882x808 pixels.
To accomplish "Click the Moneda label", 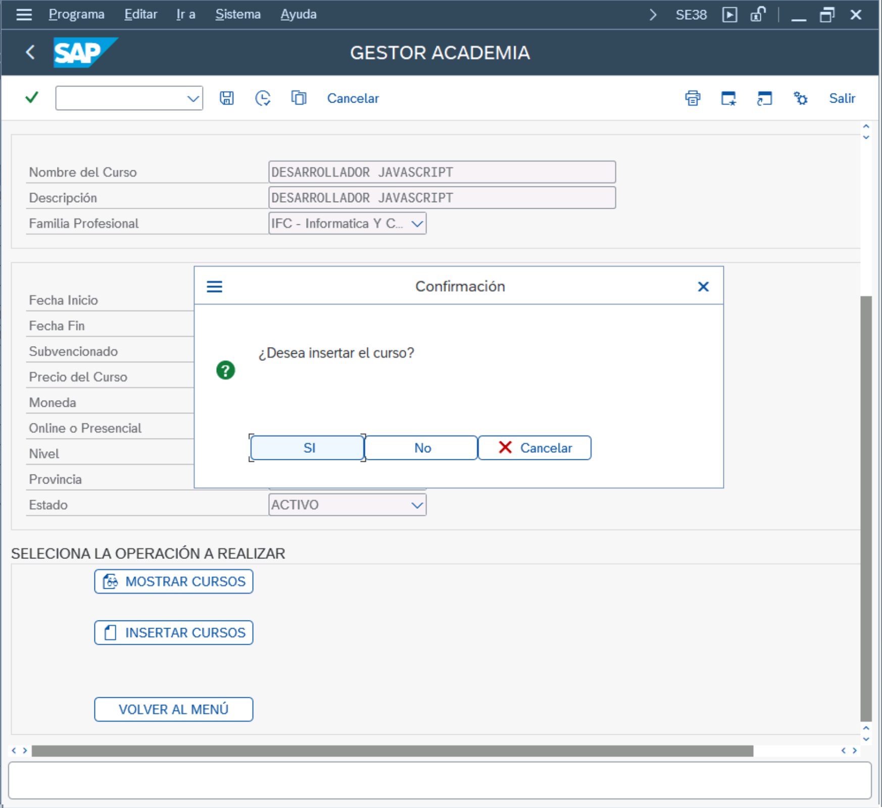I will pyautogui.click(x=53, y=403).
